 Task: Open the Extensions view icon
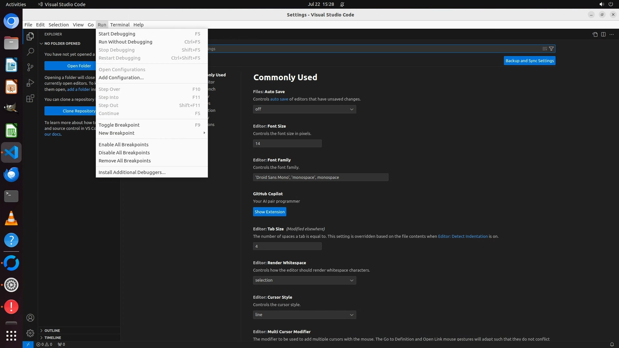coord(30,98)
